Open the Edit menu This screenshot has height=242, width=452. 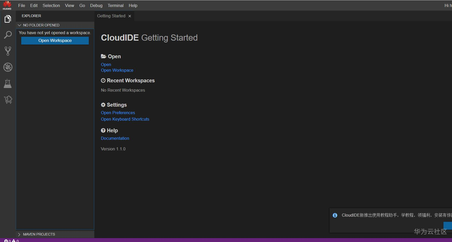pyautogui.click(x=34, y=5)
